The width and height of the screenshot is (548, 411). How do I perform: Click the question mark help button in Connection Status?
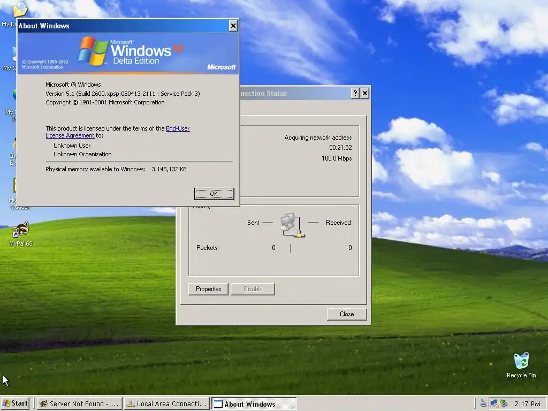[x=355, y=93]
